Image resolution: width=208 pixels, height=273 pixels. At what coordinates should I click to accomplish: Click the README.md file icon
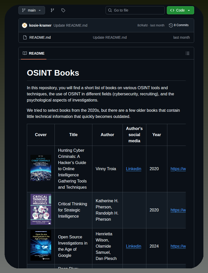pyautogui.click(x=25, y=37)
